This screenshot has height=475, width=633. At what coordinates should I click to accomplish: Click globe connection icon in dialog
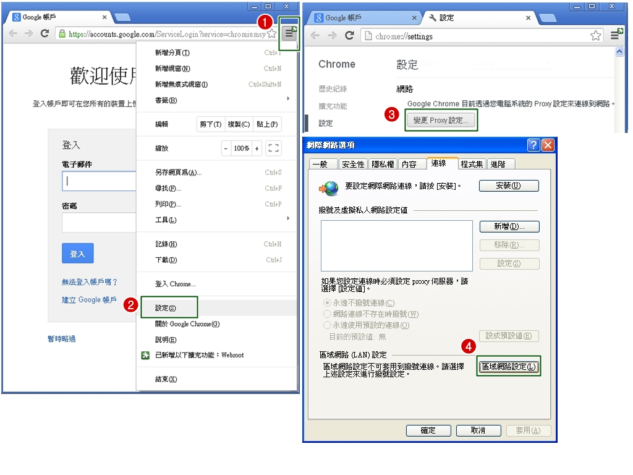point(329,188)
